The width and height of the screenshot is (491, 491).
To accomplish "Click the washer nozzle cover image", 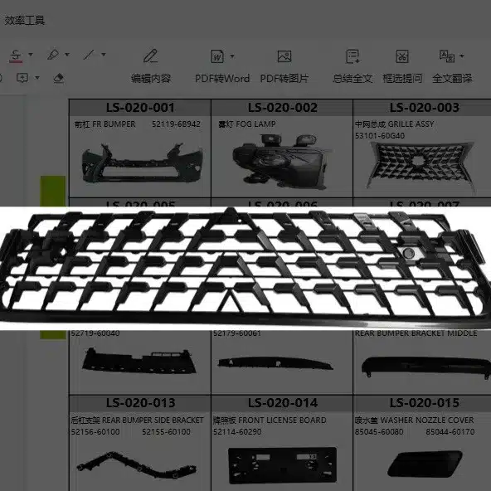I will coord(425,464).
